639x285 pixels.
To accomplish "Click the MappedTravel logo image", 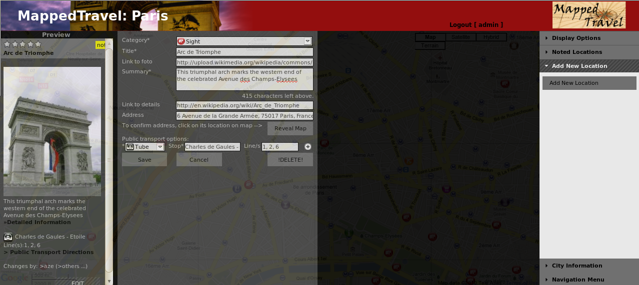I will 589,15.
